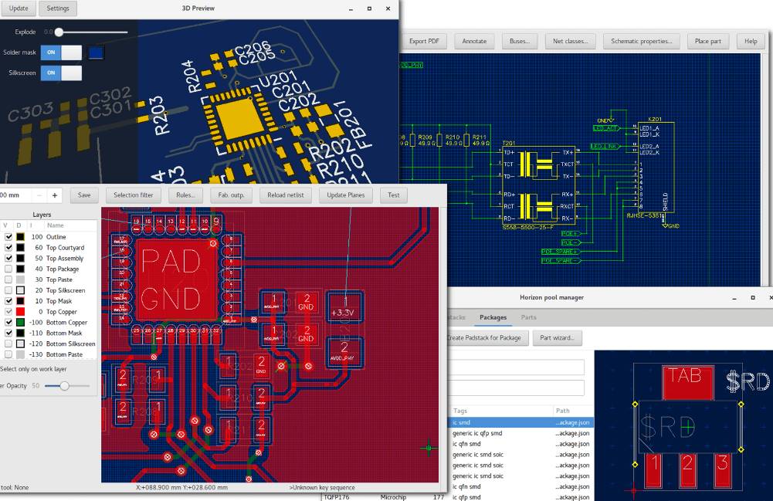Show the Bottom Silkscreen layer

pyautogui.click(x=8, y=344)
